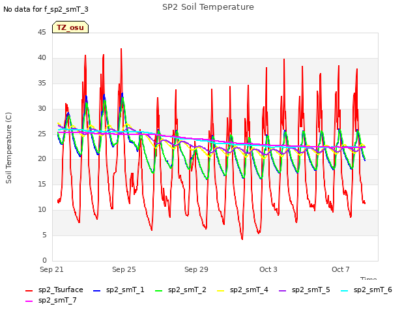Click the yellow sp2_smT_4 legend swatch
This screenshot has width=417, height=313.
click(x=220, y=291)
